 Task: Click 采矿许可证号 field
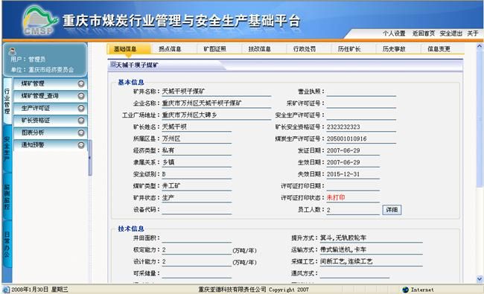coord(361,103)
